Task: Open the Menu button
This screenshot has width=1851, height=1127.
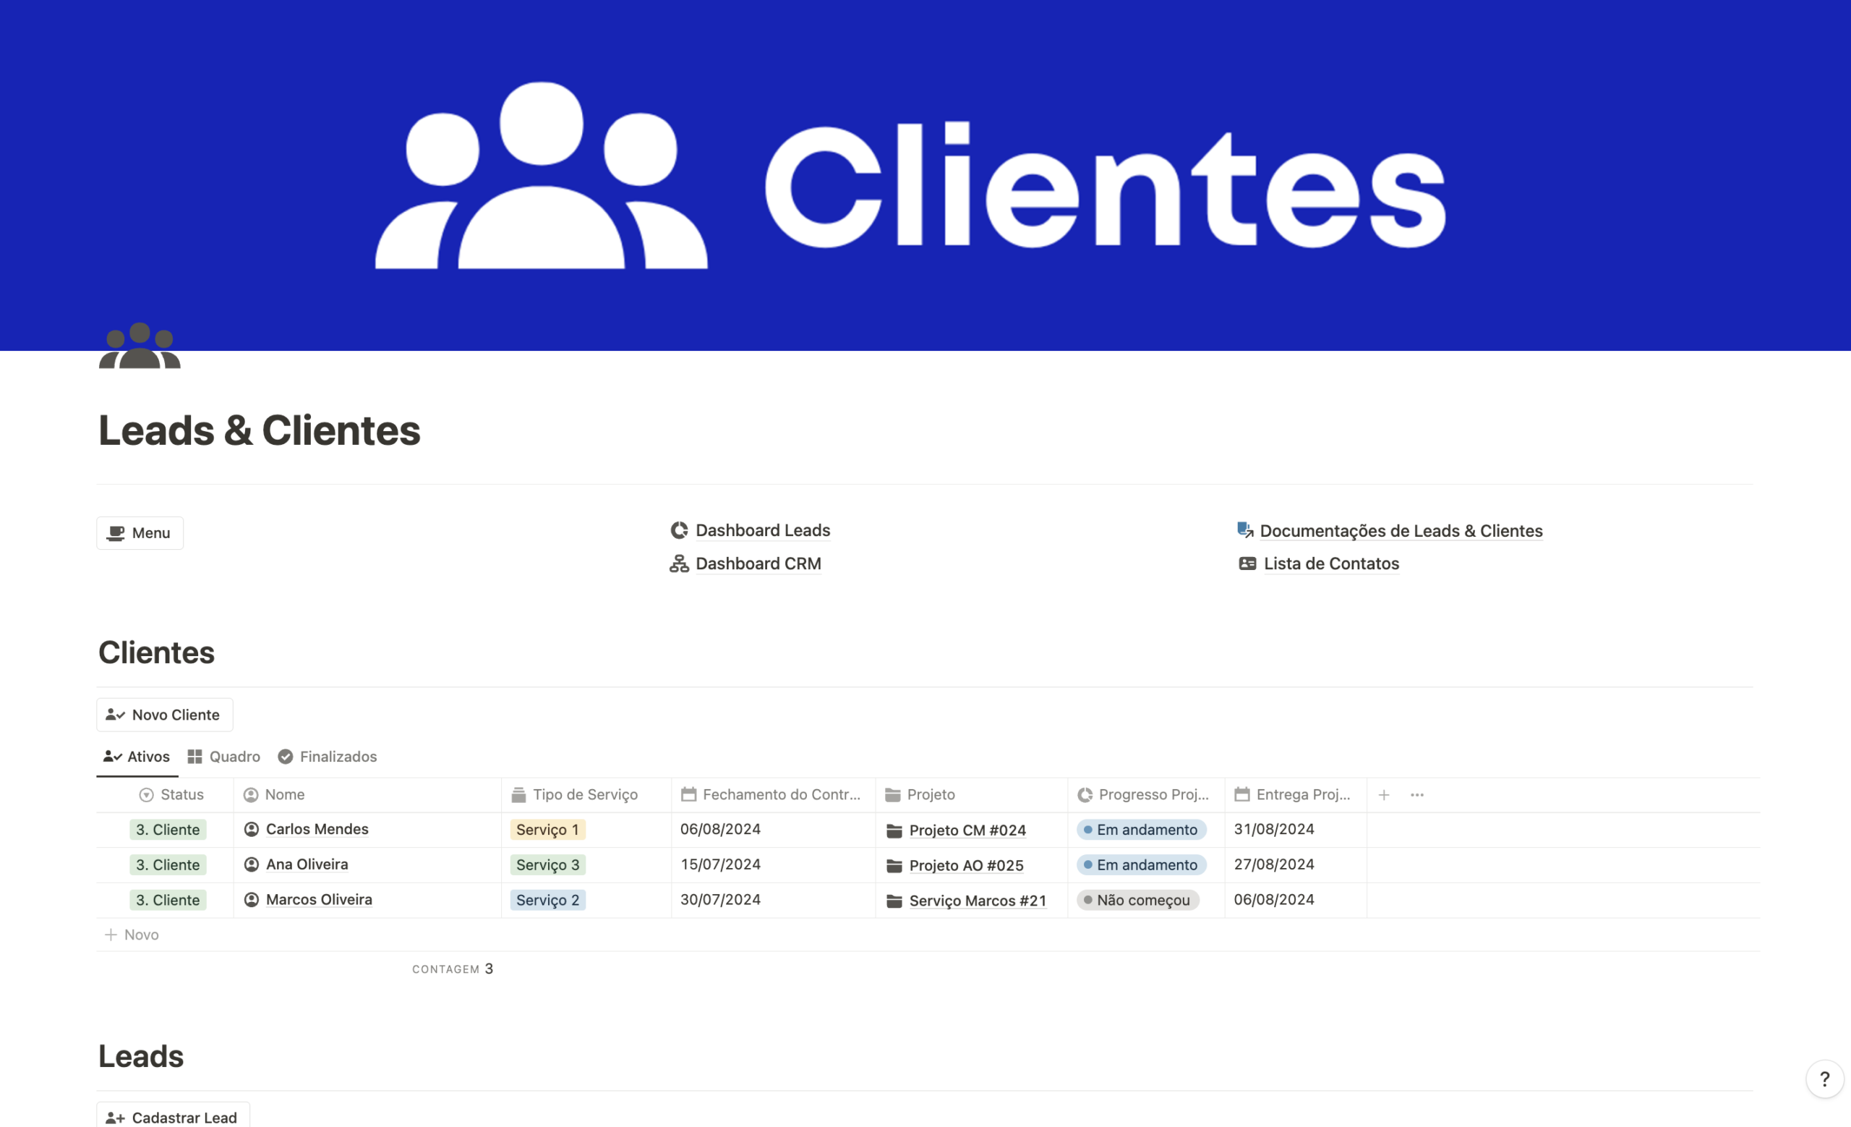Action: (x=140, y=532)
